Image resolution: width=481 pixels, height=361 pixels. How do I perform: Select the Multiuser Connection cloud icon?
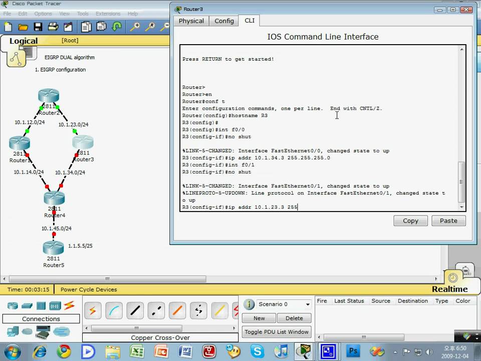[61, 331]
